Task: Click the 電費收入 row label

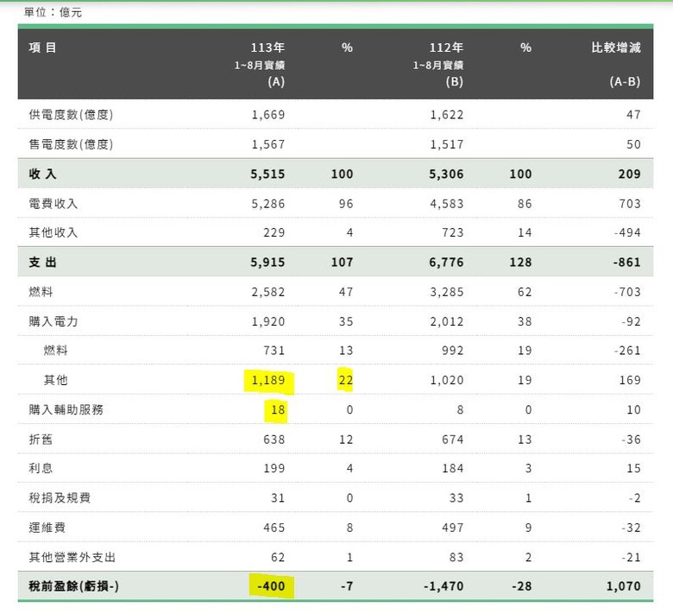Action: [x=53, y=204]
